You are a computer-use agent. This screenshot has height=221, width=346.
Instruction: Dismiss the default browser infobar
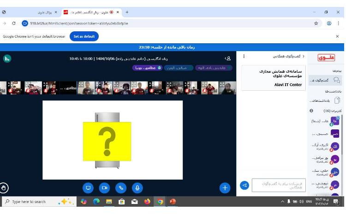[x=337, y=36]
